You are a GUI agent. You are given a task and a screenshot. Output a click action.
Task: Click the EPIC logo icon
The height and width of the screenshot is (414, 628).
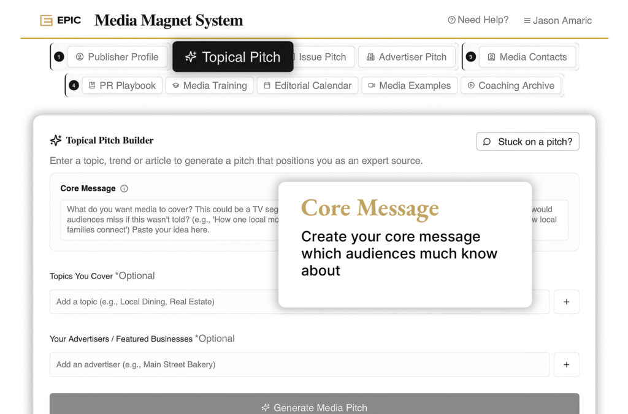coord(46,20)
